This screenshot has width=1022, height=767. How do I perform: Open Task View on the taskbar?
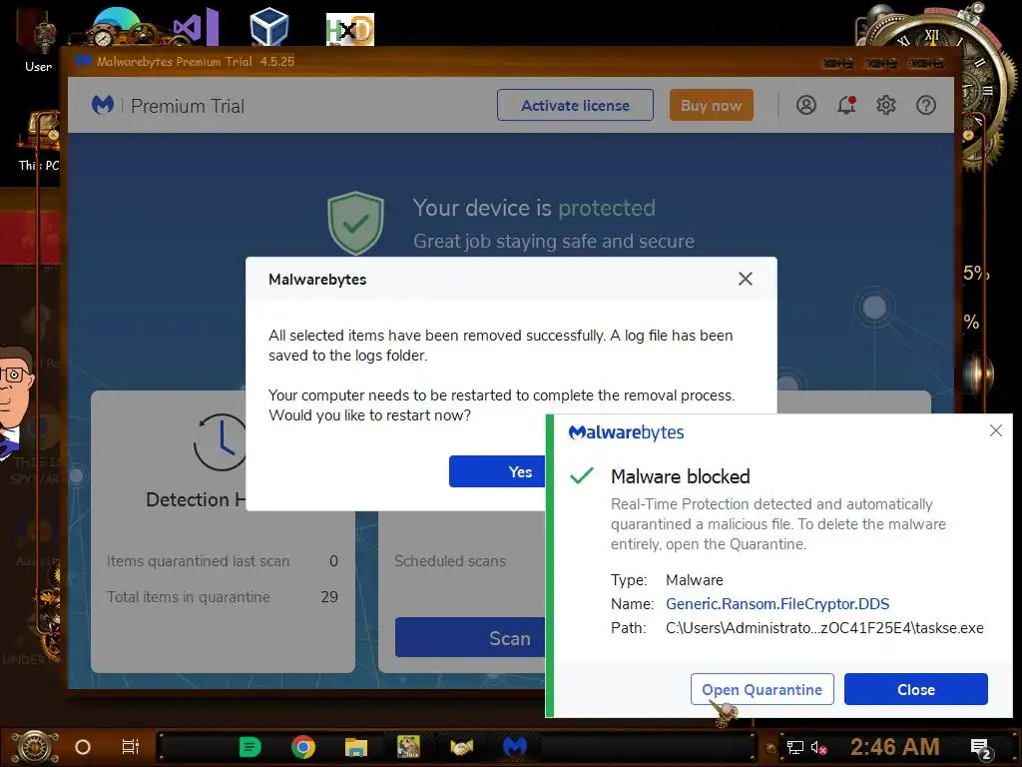(131, 747)
